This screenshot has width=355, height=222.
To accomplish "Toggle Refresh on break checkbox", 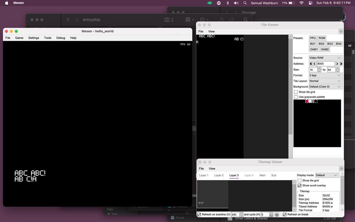I will (285, 215).
